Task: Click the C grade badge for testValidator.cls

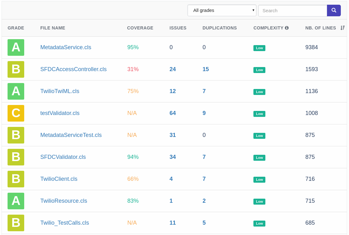Action: [16, 113]
